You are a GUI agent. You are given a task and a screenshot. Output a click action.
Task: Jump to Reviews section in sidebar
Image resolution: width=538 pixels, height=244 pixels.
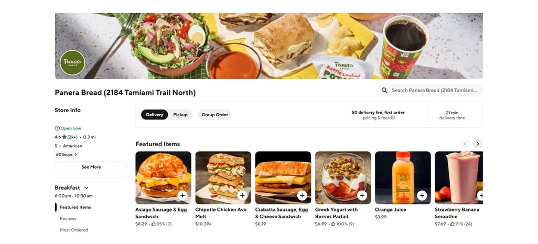tap(68, 219)
